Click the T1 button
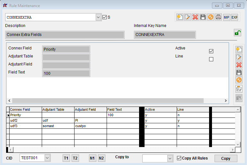Image resolution: width=247 pixels, height=165 pixels. click(66, 158)
